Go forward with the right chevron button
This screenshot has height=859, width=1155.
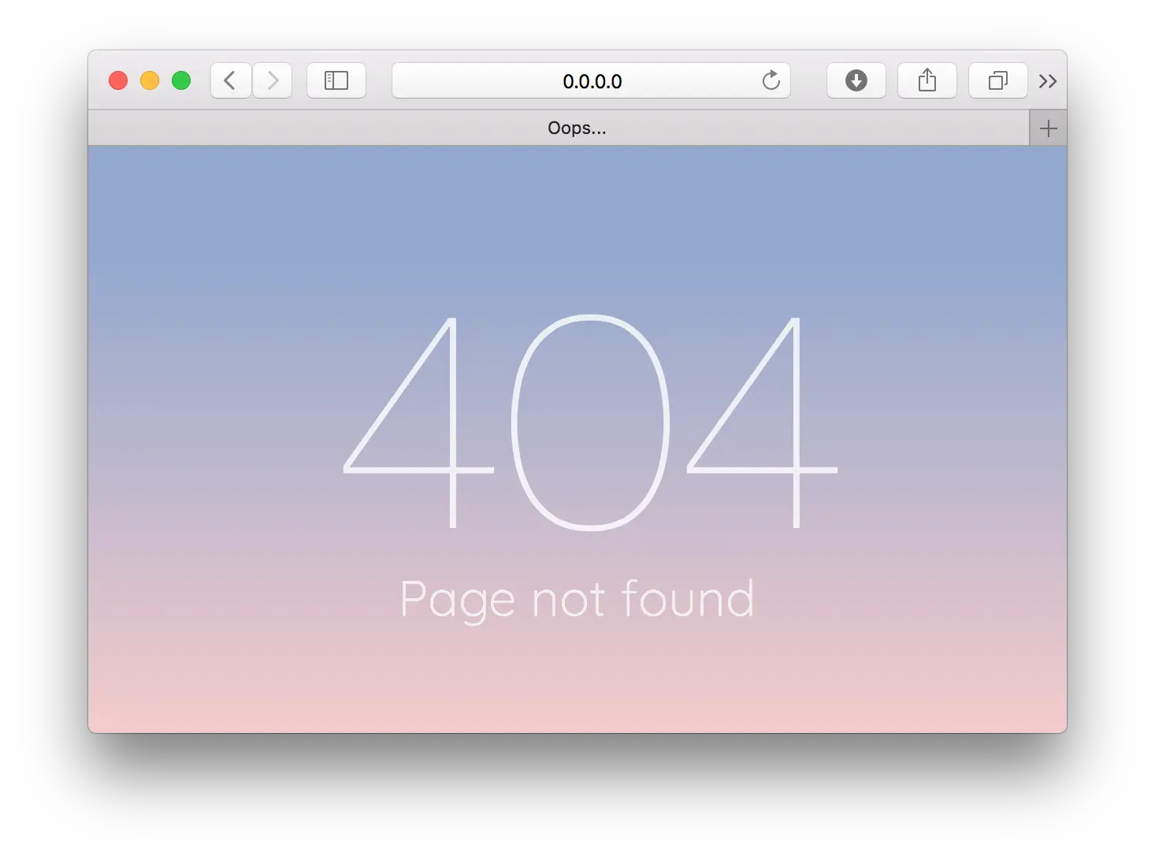tap(273, 80)
